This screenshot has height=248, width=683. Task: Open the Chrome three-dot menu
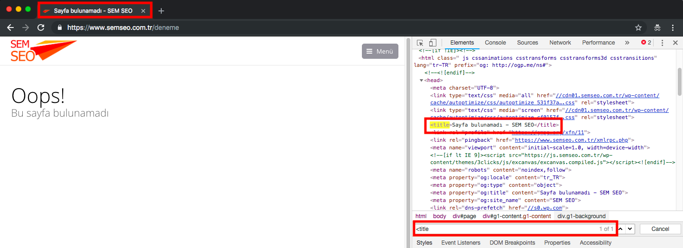[x=673, y=28]
